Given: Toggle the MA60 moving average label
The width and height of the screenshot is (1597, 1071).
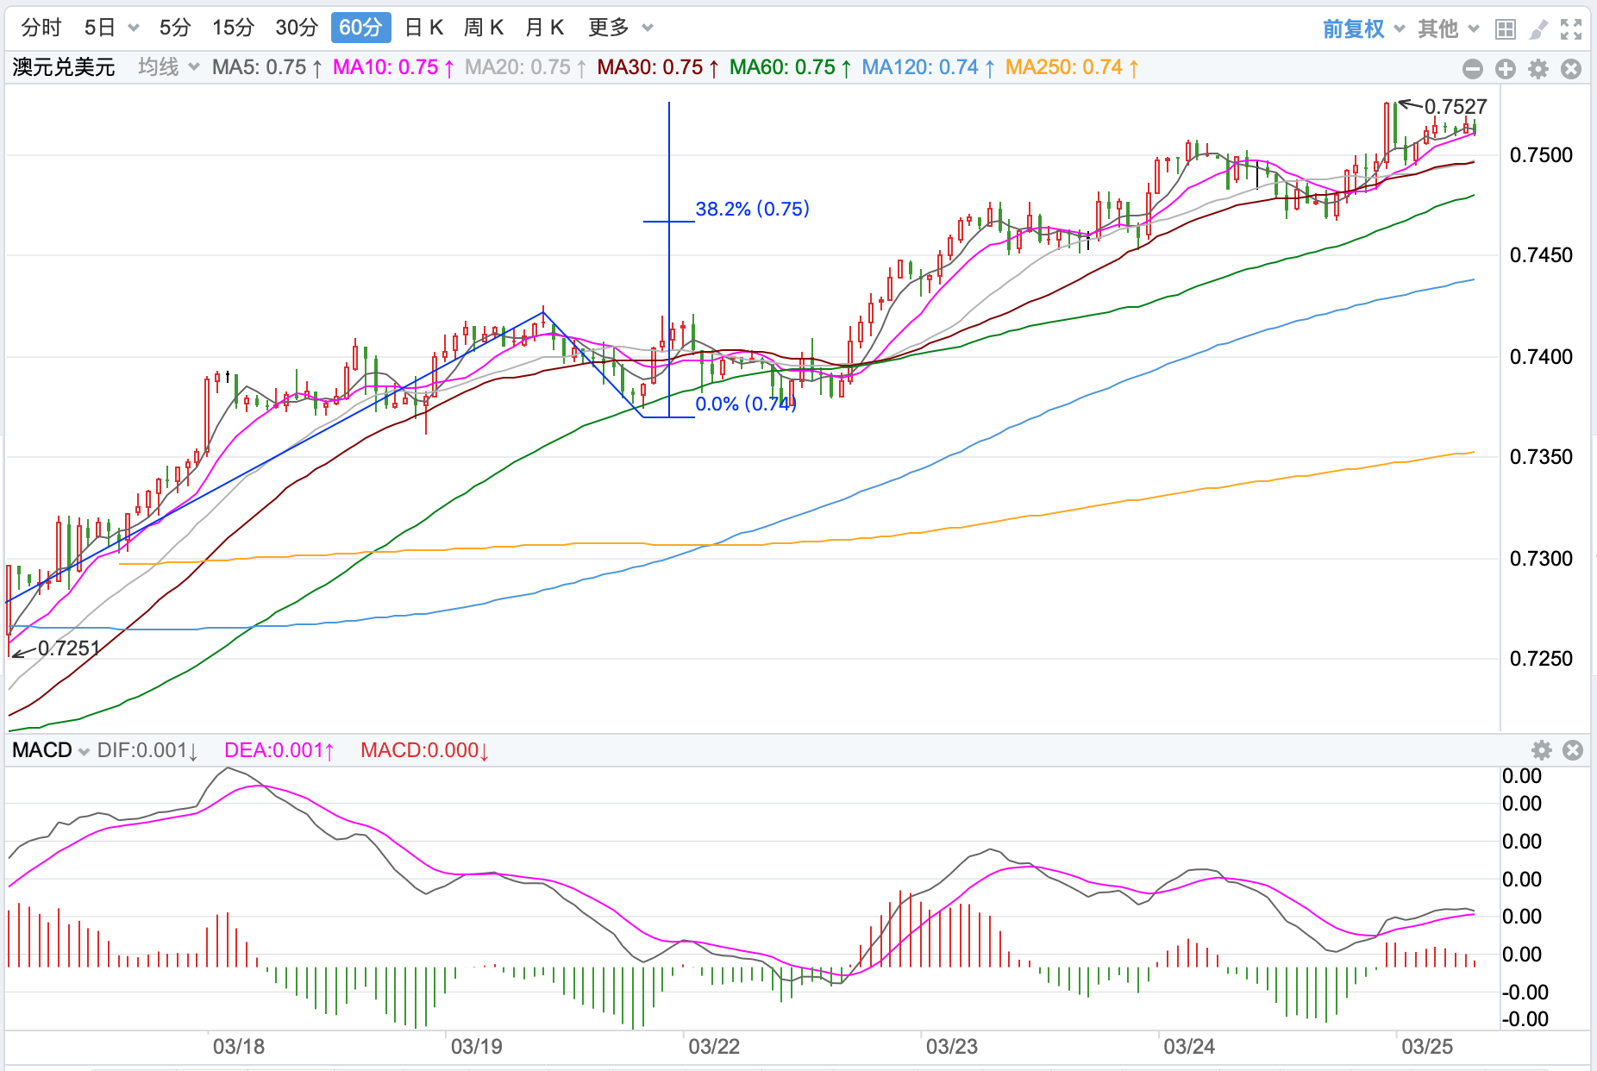Looking at the screenshot, I should pos(790,67).
